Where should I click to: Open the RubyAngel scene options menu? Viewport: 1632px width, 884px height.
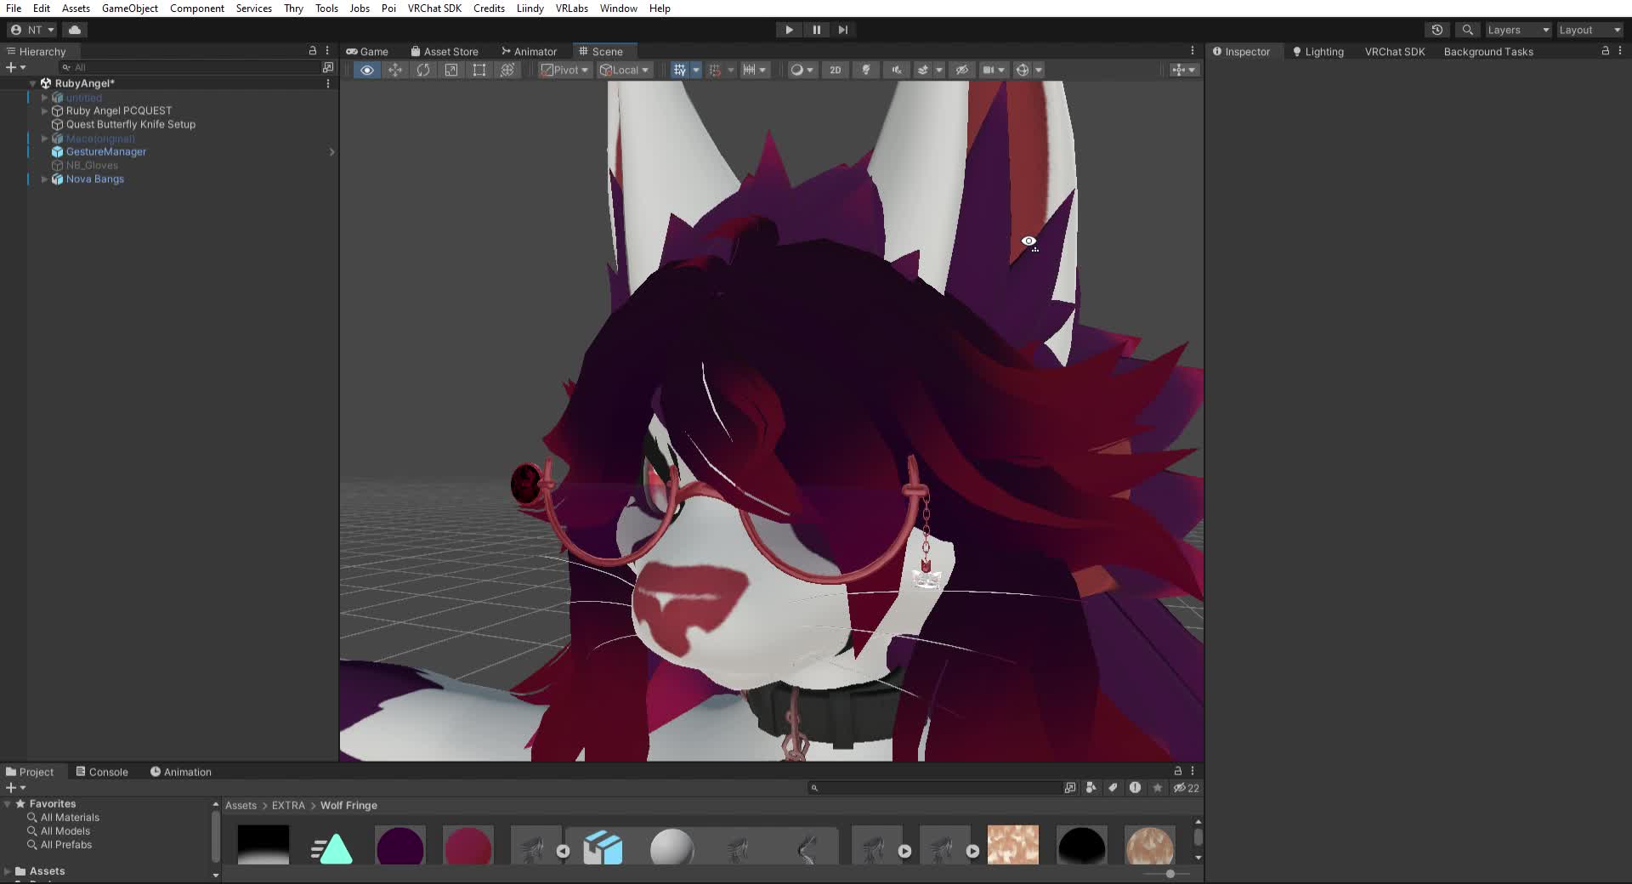pyautogui.click(x=328, y=83)
